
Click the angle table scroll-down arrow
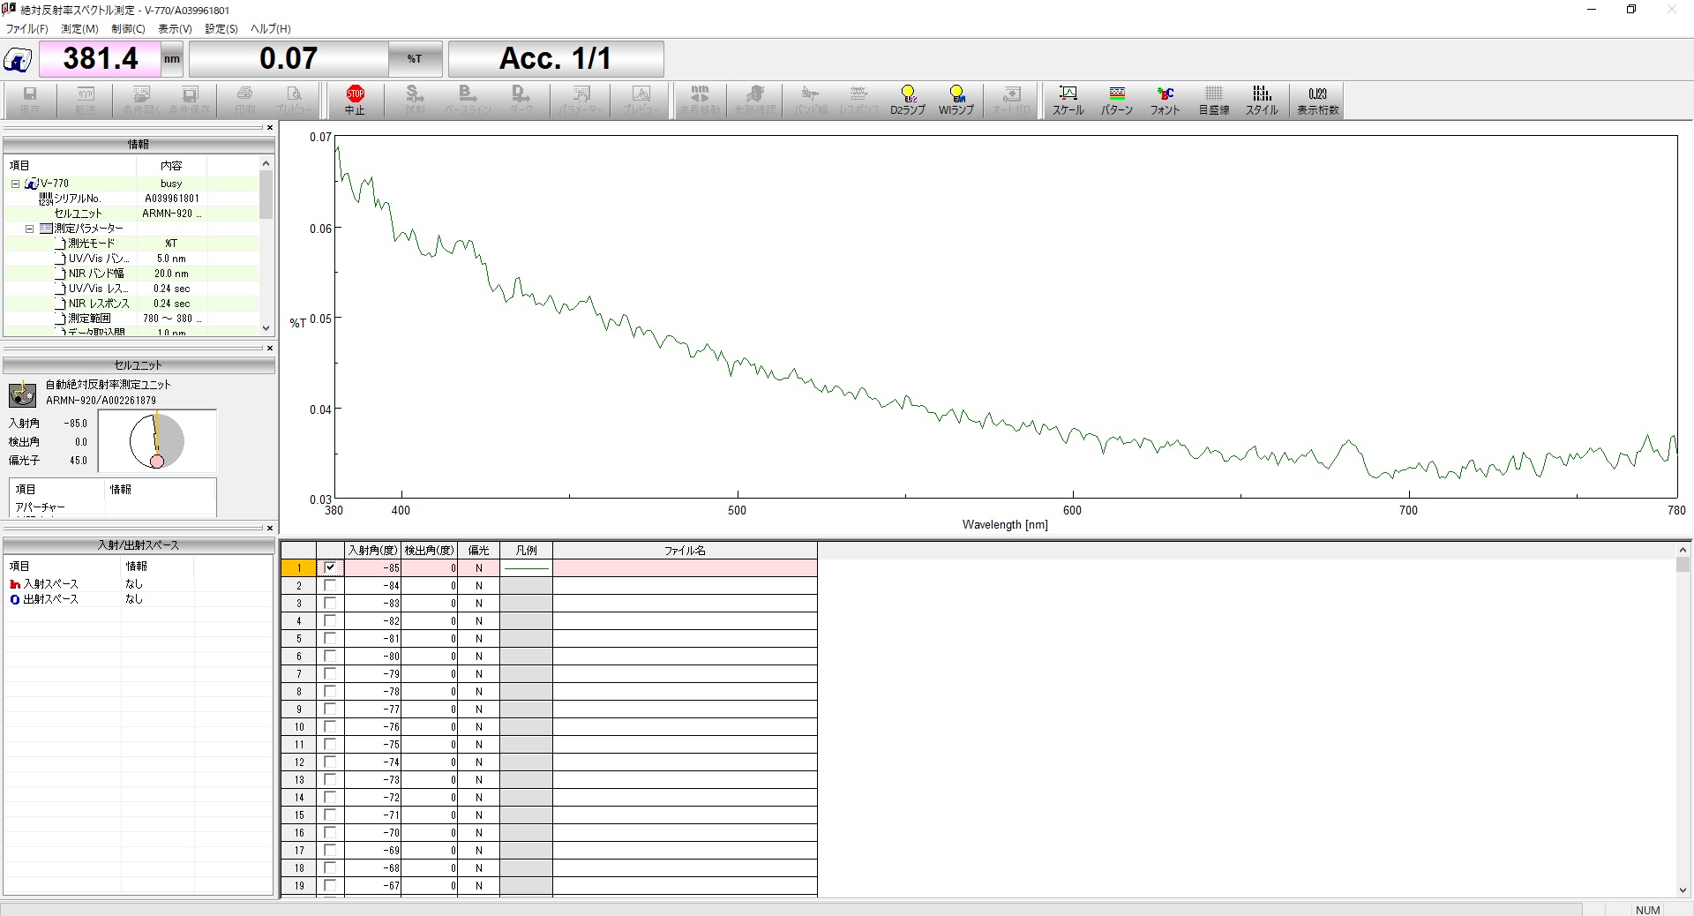pos(1683,890)
